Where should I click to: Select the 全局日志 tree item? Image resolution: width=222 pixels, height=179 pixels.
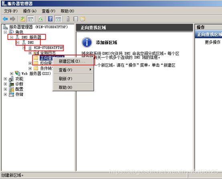(48, 53)
